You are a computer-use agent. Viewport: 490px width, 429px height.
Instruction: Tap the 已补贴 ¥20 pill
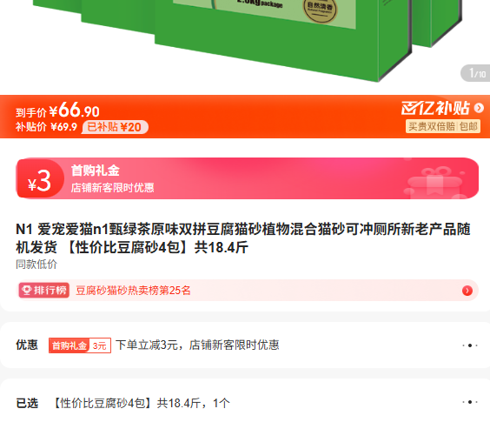tap(115, 127)
